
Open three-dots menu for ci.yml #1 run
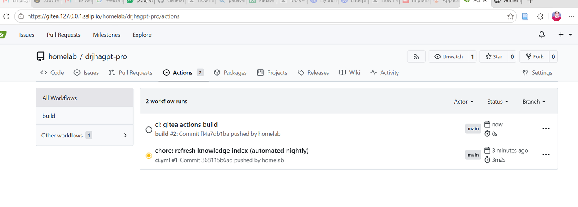pos(546,154)
